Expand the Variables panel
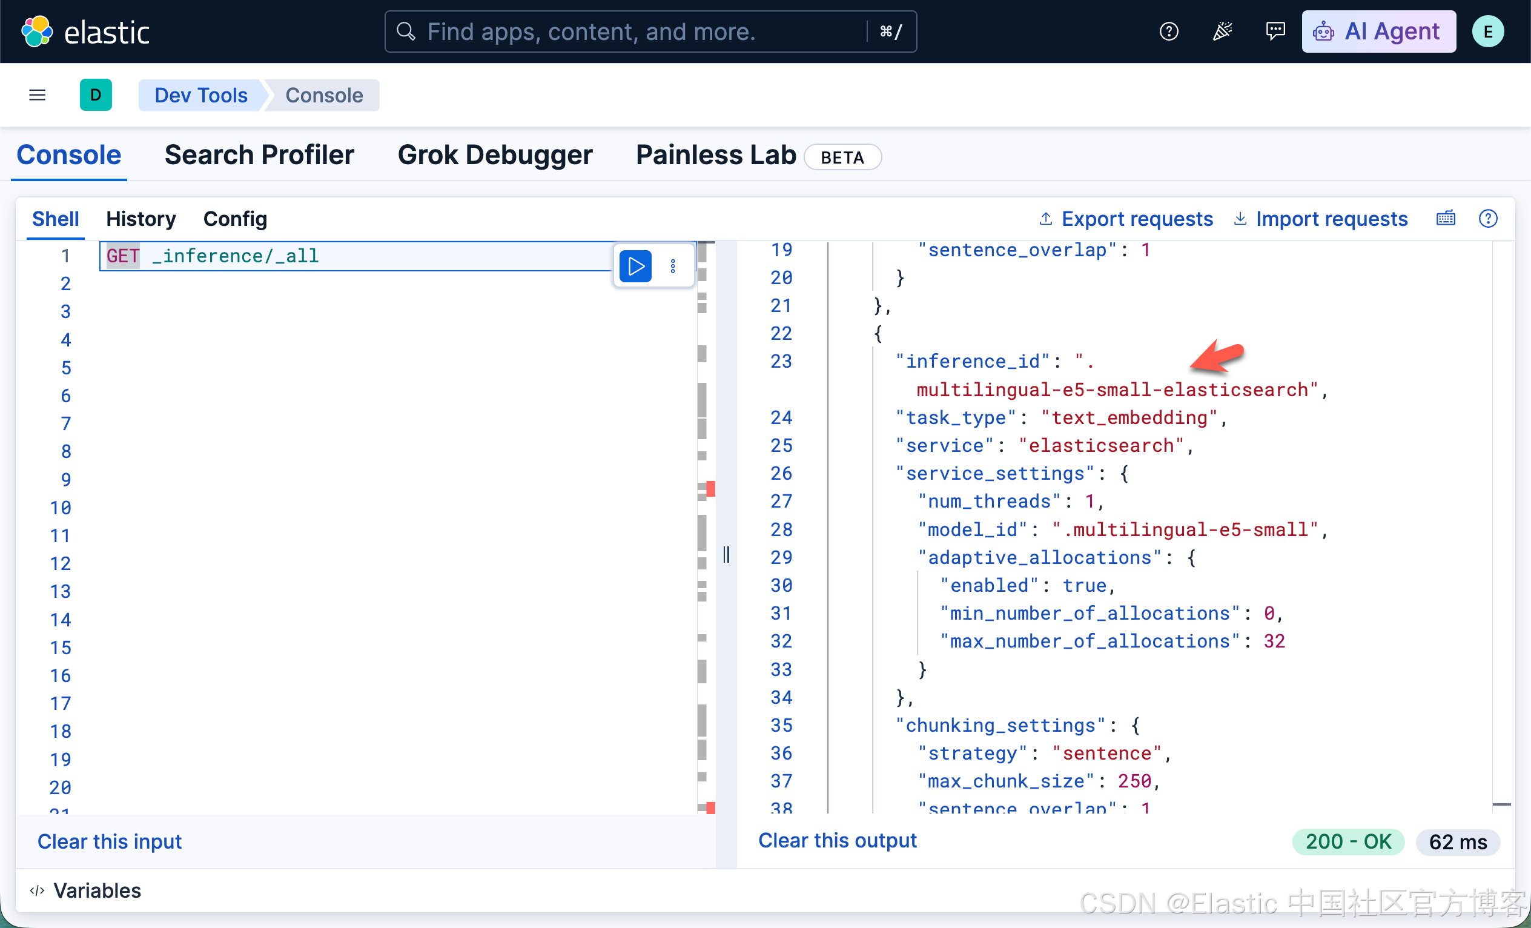1531x928 pixels. tap(85, 890)
